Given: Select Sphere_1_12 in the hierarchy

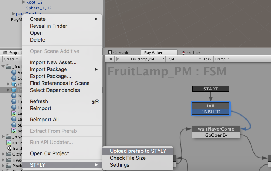Looking at the screenshot, I should pos(39,8).
